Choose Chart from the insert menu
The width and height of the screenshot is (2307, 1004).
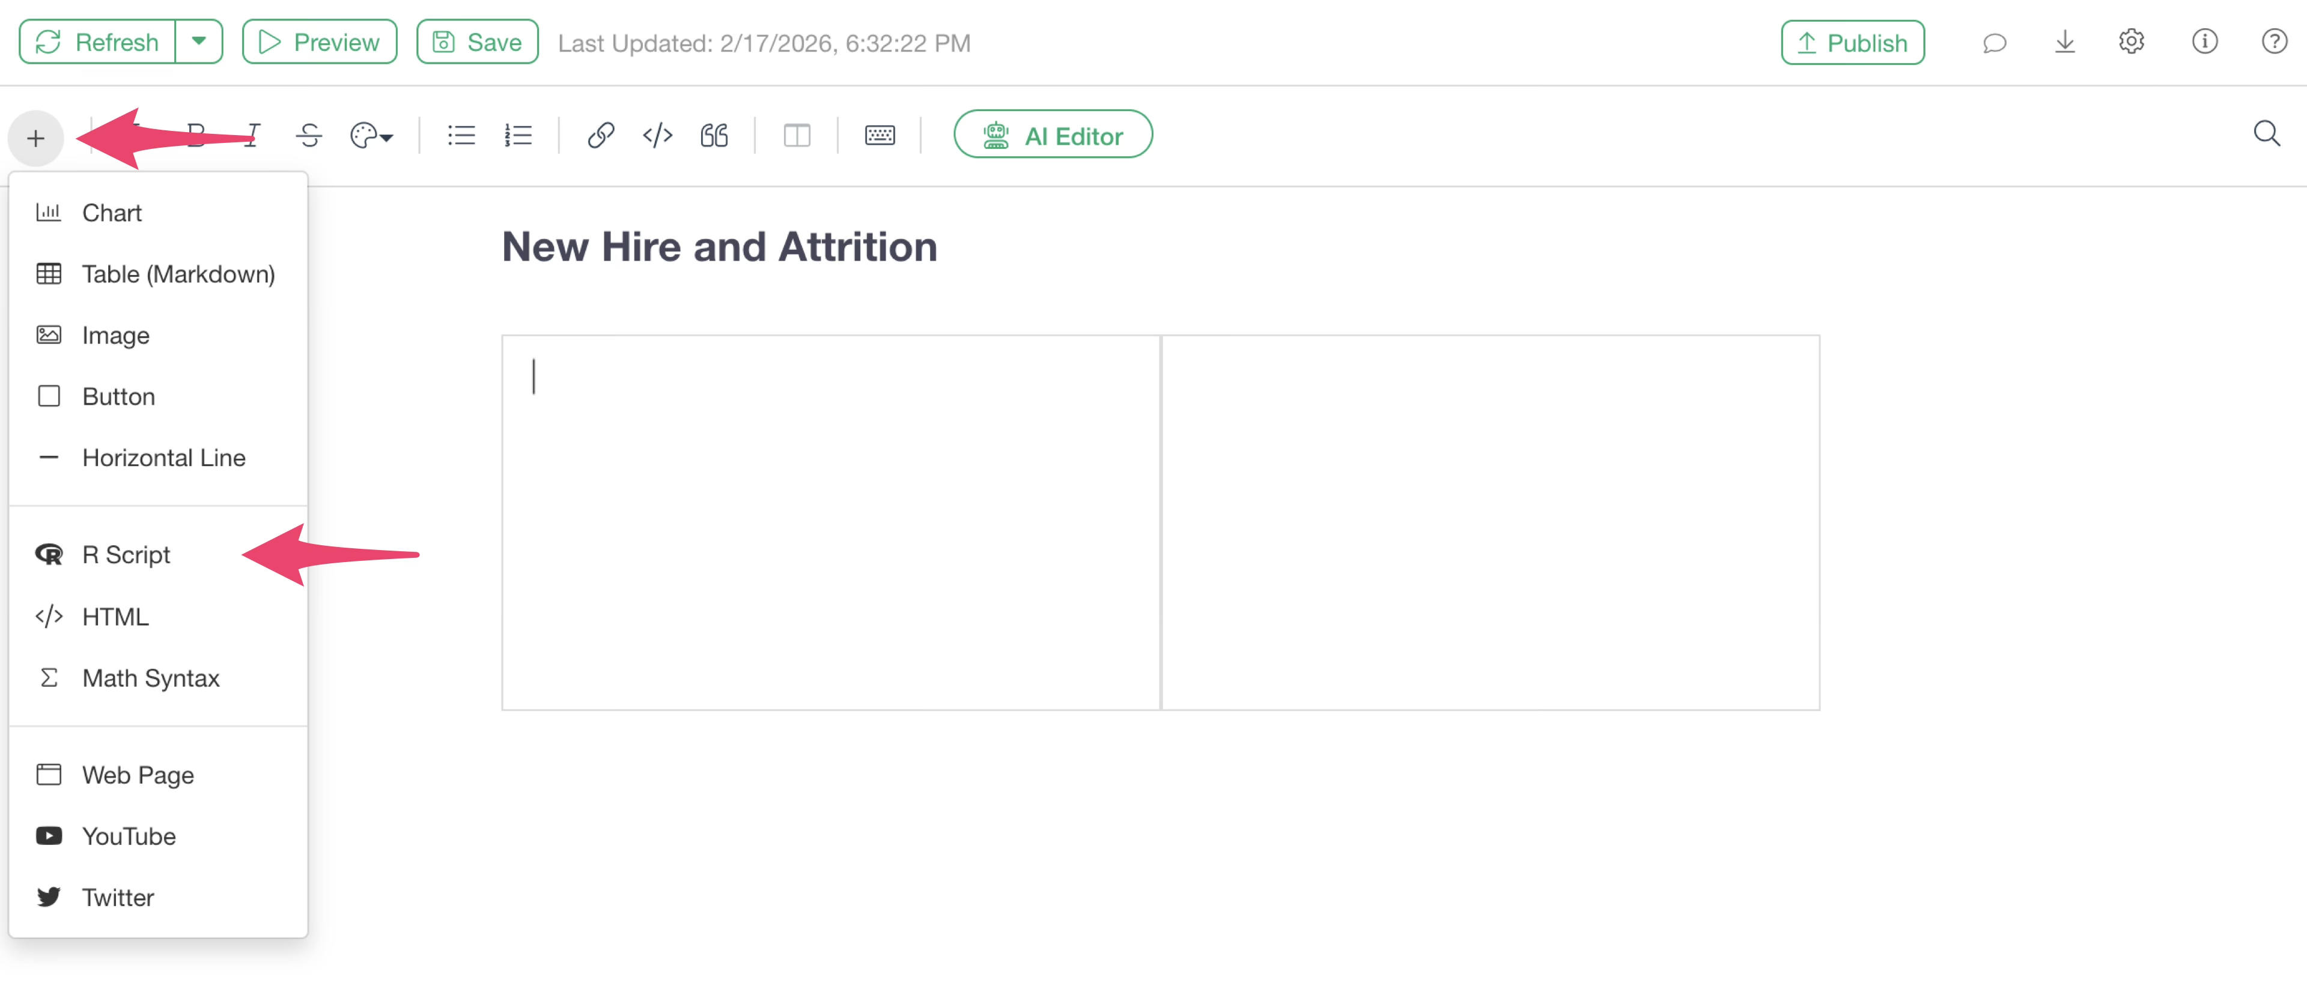click(112, 213)
